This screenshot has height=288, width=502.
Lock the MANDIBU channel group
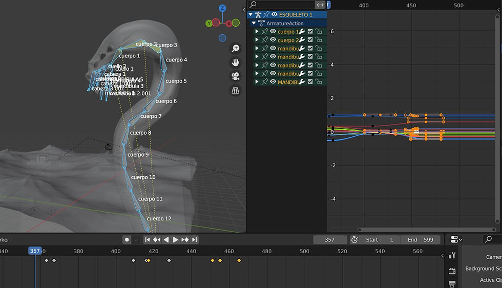pyautogui.click(x=319, y=82)
